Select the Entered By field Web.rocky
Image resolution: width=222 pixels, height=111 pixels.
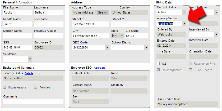click(171, 34)
